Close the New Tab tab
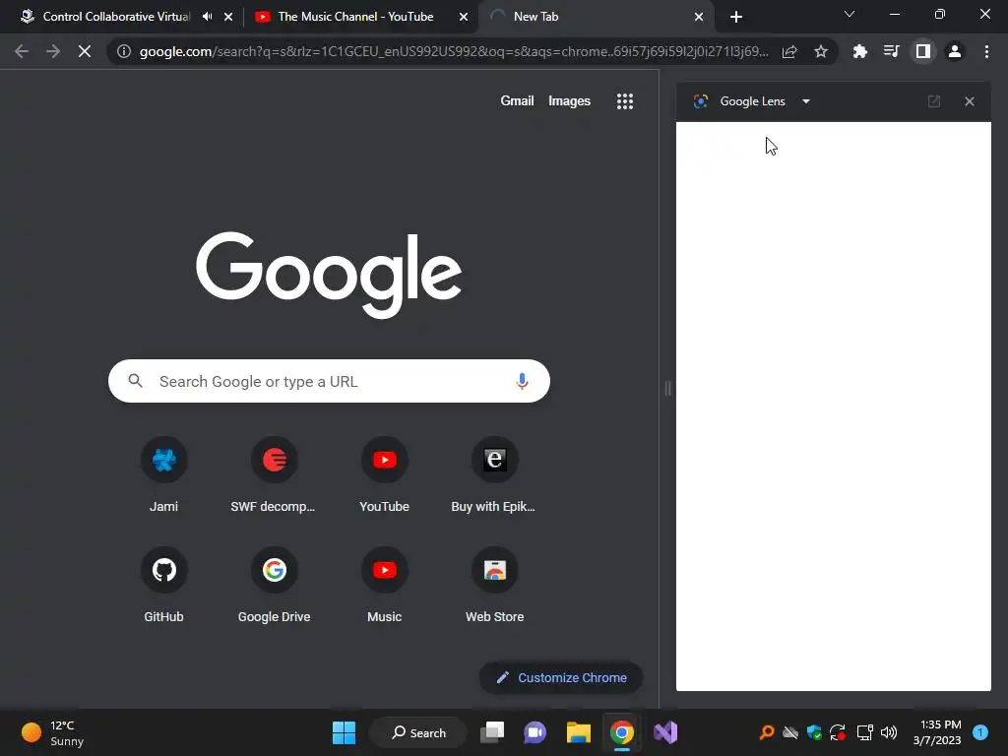The image size is (1008, 756). pyautogui.click(x=699, y=17)
